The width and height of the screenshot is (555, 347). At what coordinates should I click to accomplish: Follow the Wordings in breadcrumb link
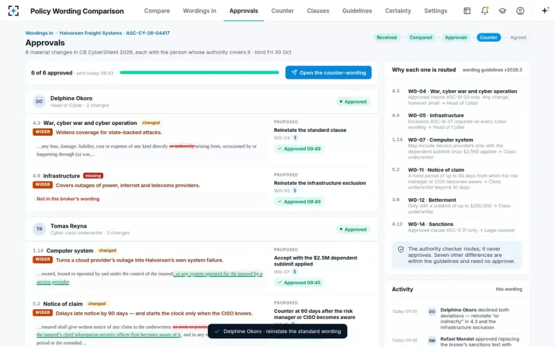39,33
